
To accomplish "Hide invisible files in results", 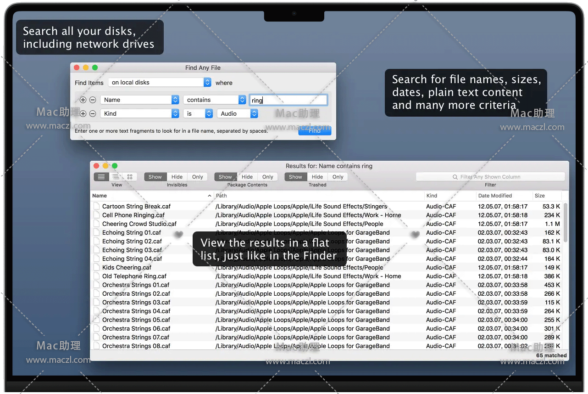I will pyautogui.click(x=177, y=177).
